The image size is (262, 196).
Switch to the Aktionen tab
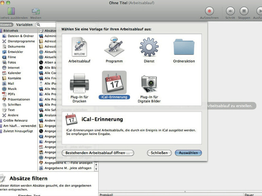coord(6,25)
